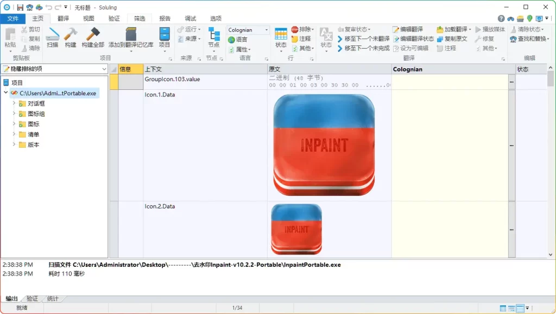Click ellipsis button in Icon.2.Data row
The image size is (556, 314).
[x=511, y=230]
